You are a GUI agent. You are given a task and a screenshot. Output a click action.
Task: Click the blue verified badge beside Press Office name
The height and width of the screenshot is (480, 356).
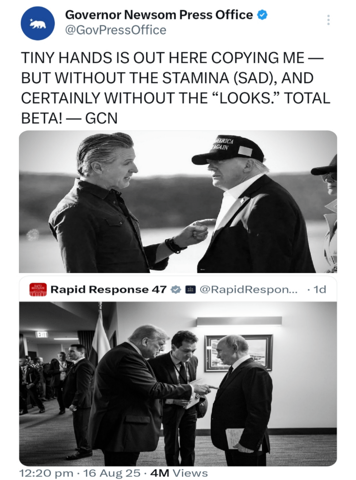coord(262,15)
